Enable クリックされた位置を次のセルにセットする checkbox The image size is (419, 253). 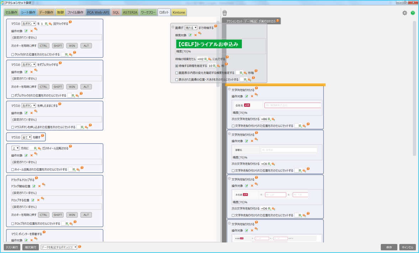pyautogui.click(x=13, y=55)
